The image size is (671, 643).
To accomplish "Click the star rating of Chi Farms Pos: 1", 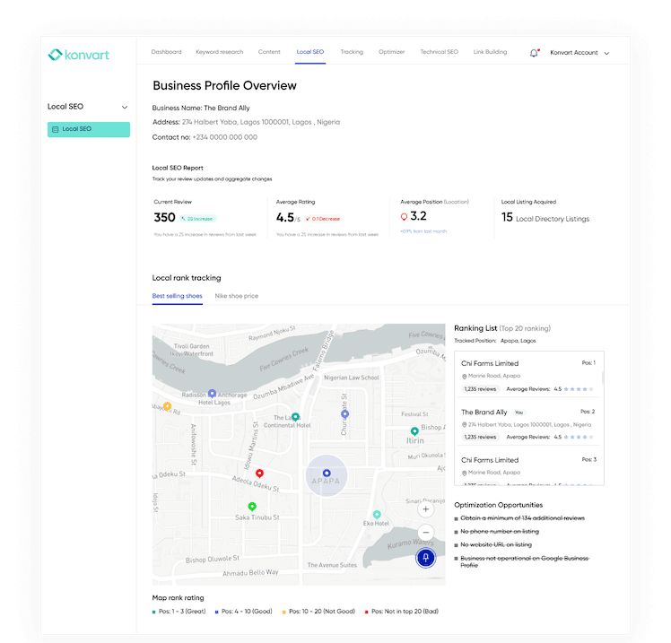I will pyautogui.click(x=579, y=389).
